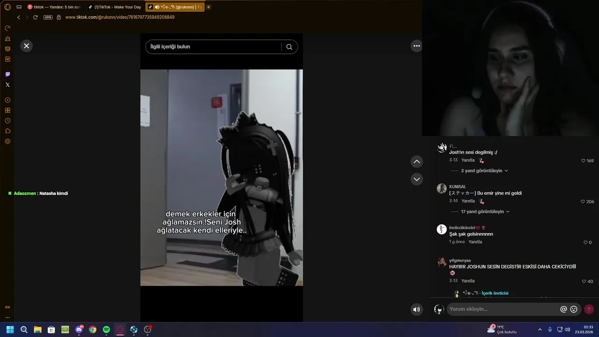Expand 17 yanıt görüntüleyin replies
Viewport: 599px width, 337px height.
click(x=485, y=212)
